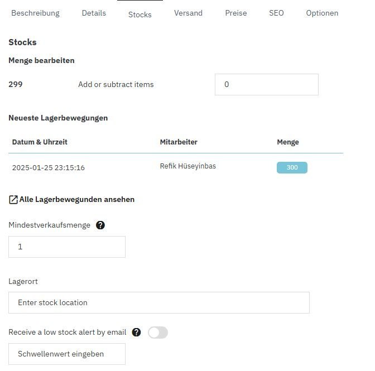Click the Schwellenwert eingeben threshold field
Viewport: 375px width, 371px height.
(67, 354)
